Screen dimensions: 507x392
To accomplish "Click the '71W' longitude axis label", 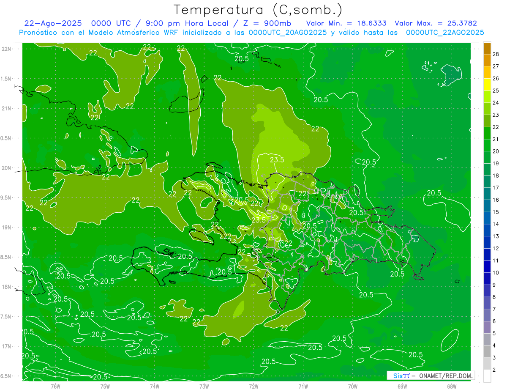I will tap(303, 387).
